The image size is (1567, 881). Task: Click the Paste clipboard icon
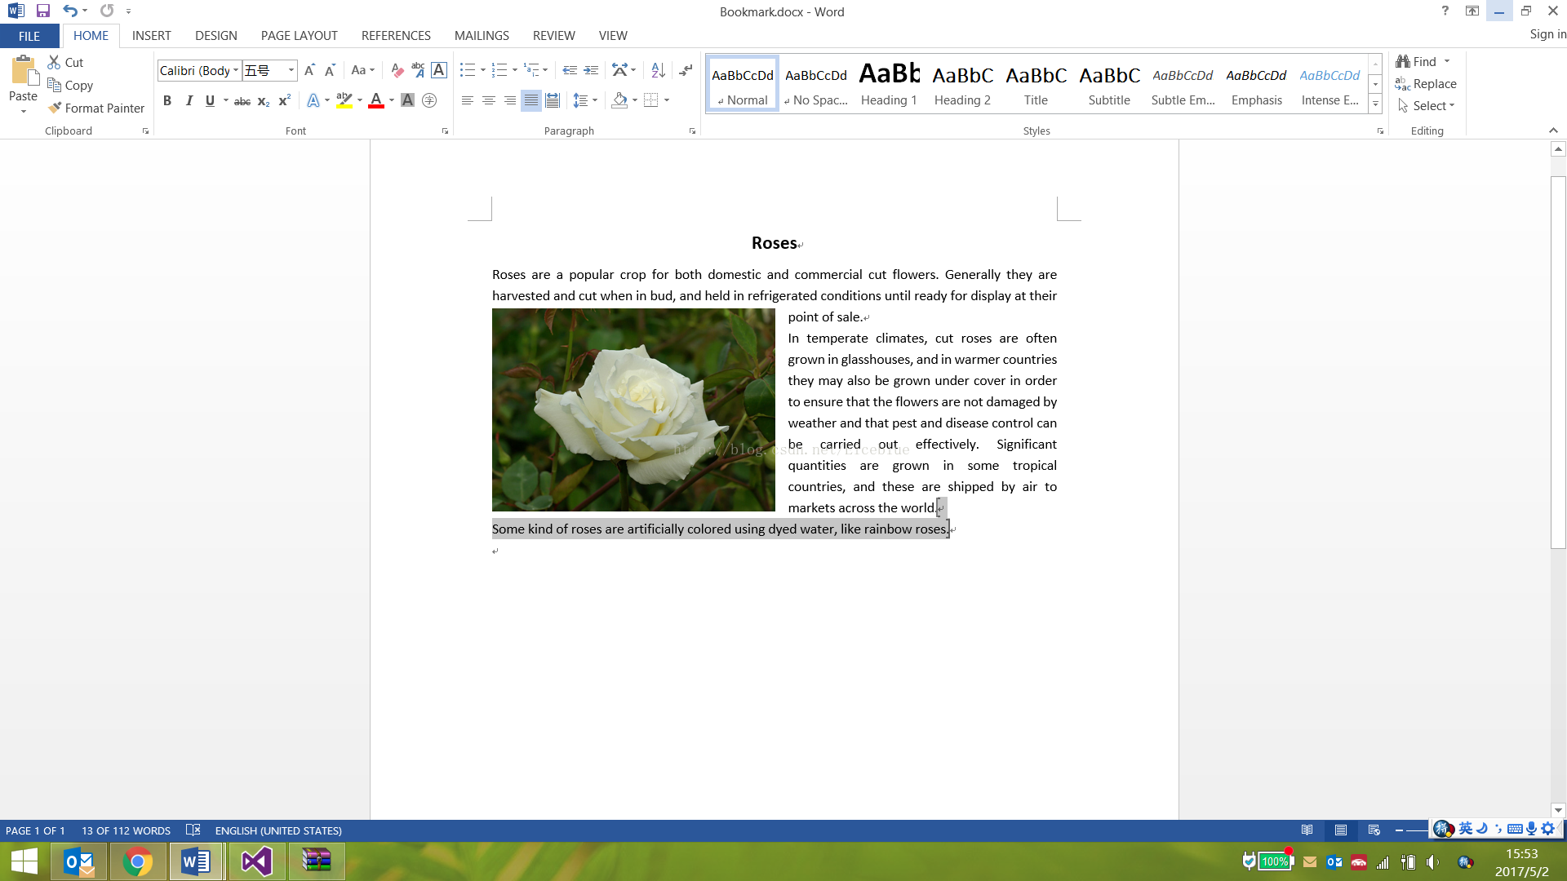24,71
